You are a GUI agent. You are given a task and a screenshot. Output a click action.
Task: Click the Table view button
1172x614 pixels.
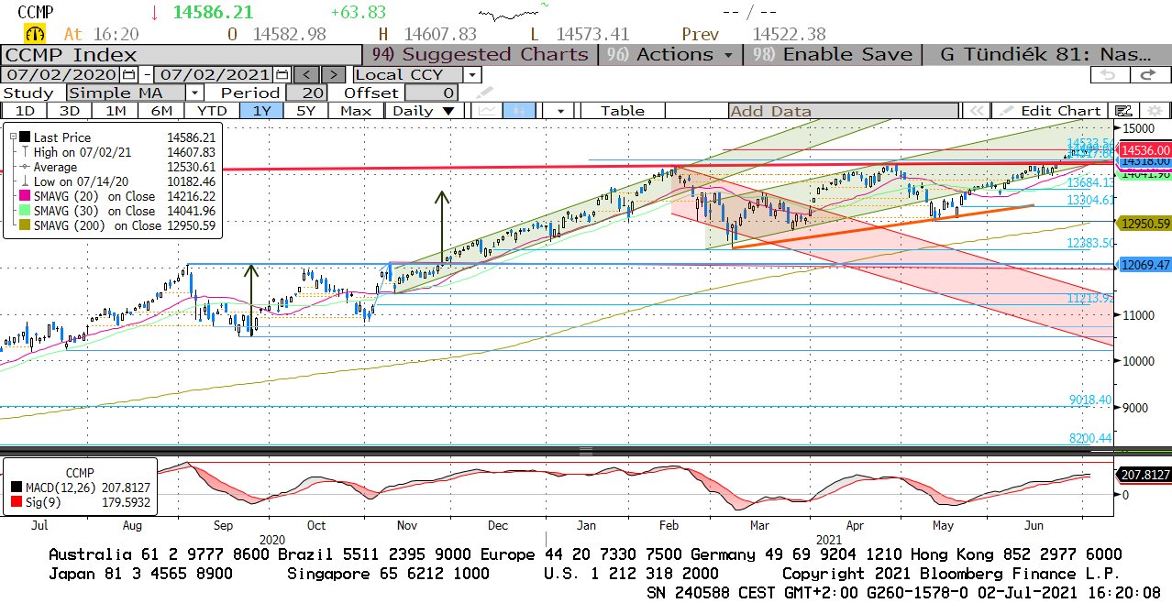[x=623, y=111]
